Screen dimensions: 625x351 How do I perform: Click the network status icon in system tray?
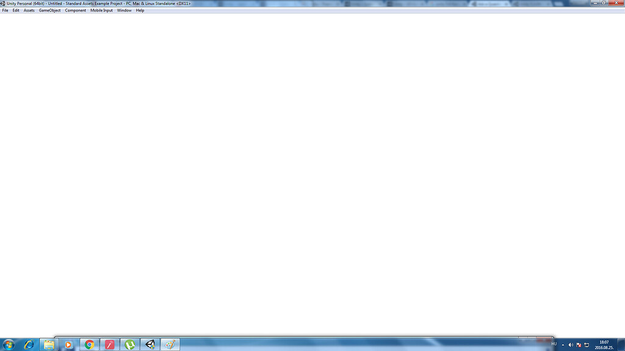pos(587,345)
